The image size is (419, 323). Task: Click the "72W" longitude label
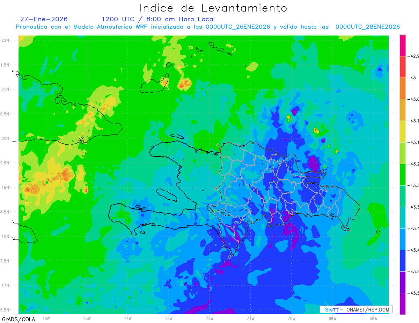click(x=209, y=318)
